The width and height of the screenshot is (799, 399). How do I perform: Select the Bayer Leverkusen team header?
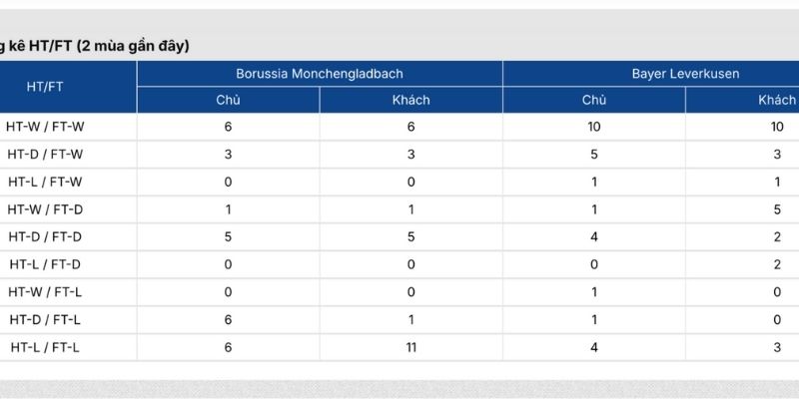pos(684,74)
